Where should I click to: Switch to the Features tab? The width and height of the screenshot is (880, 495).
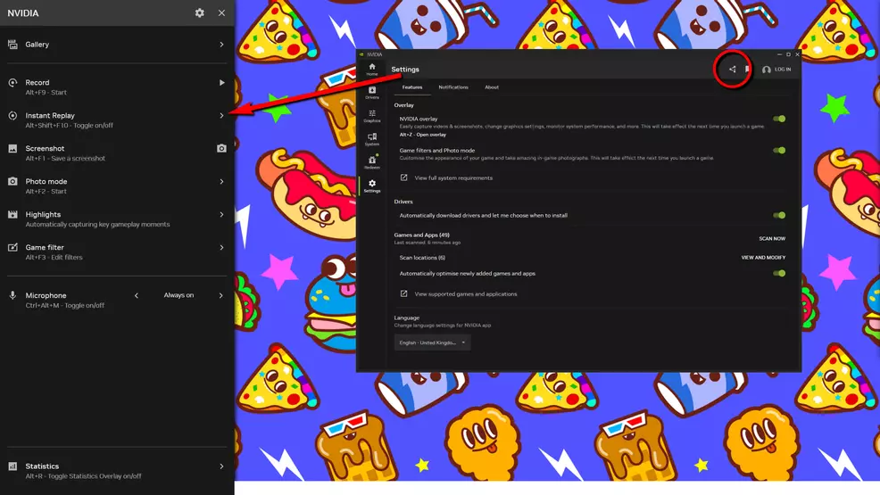pyautogui.click(x=412, y=87)
